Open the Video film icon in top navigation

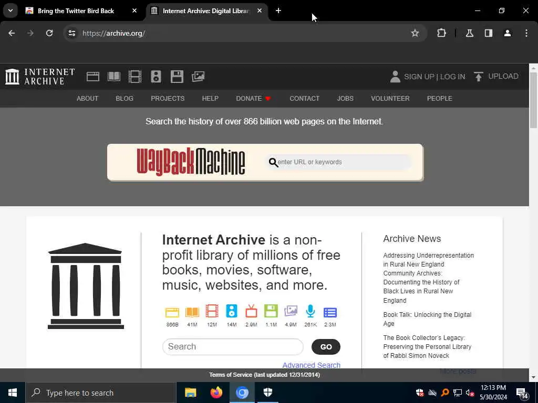click(x=135, y=77)
